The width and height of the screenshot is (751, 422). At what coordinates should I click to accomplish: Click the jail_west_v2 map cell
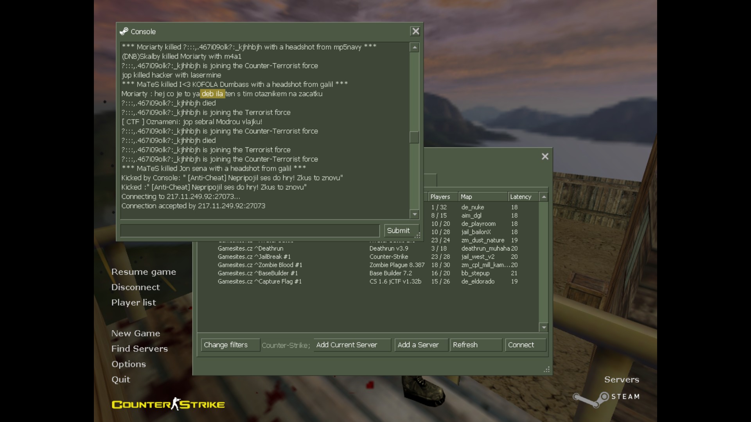coord(478,257)
